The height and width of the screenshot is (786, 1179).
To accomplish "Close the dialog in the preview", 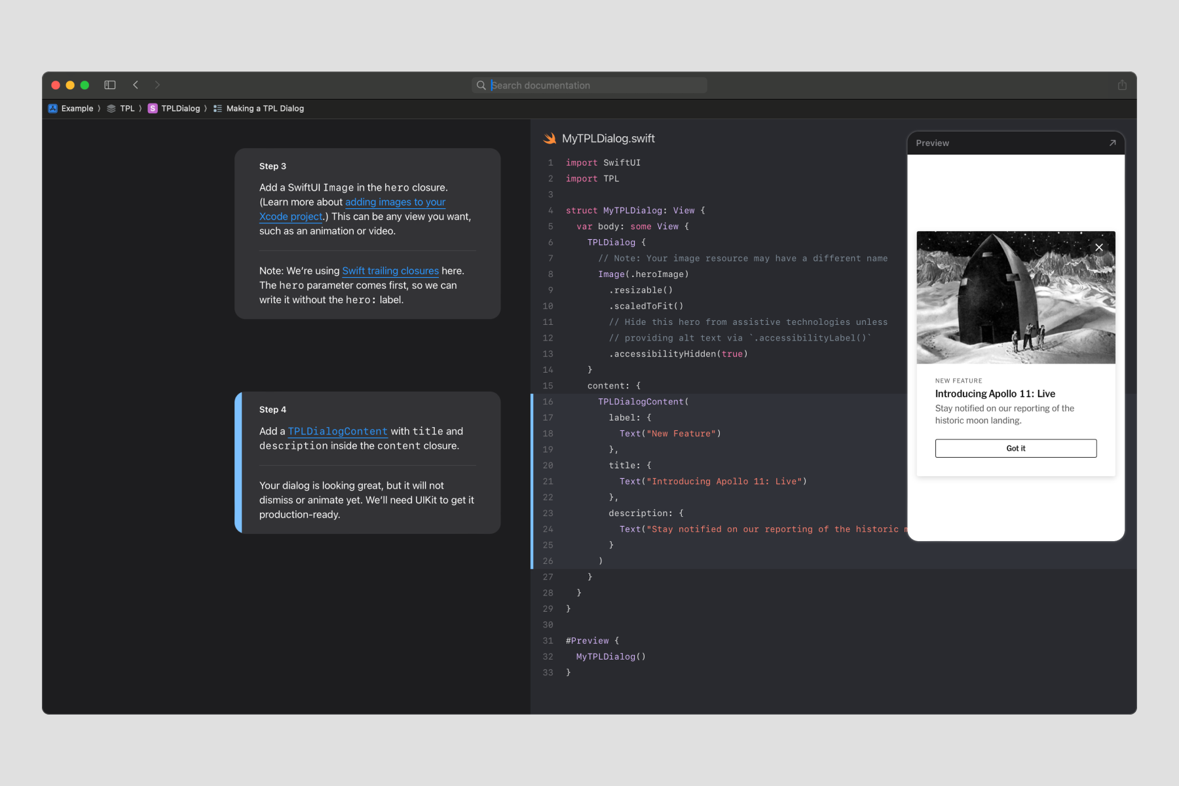I will (x=1099, y=248).
